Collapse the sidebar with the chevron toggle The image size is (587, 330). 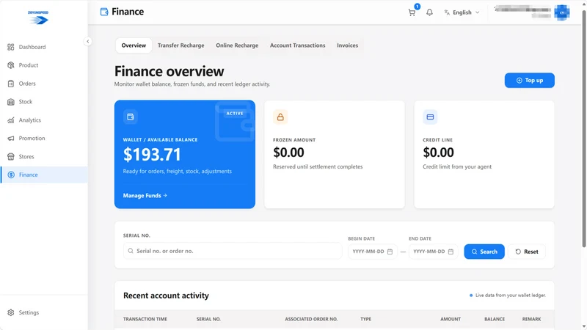(x=87, y=41)
